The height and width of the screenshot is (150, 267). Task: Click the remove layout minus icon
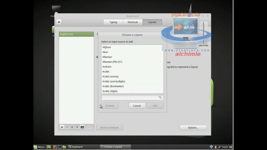pyautogui.click(x=67, y=127)
